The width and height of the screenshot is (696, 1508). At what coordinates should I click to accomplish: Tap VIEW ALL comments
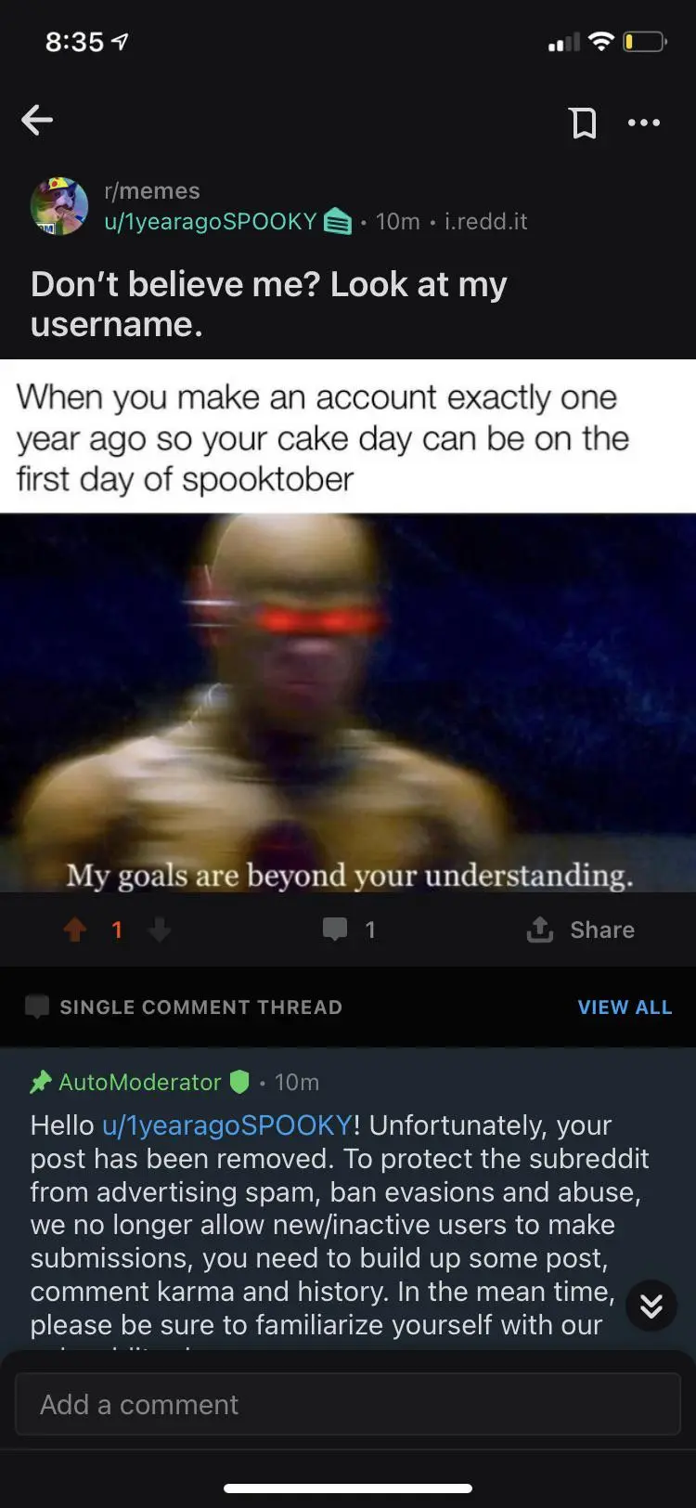(x=625, y=1007)
